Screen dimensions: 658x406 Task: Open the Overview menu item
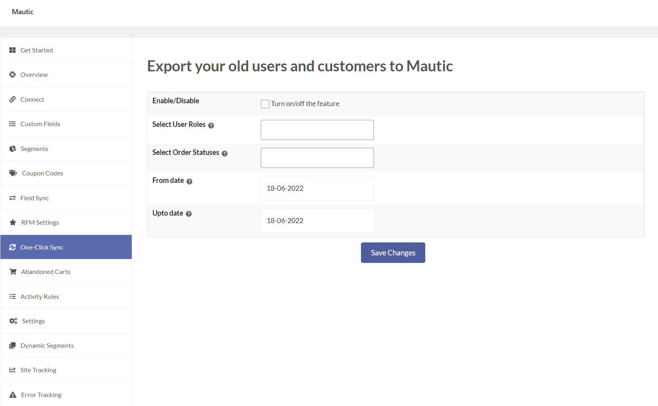[66, 74]
